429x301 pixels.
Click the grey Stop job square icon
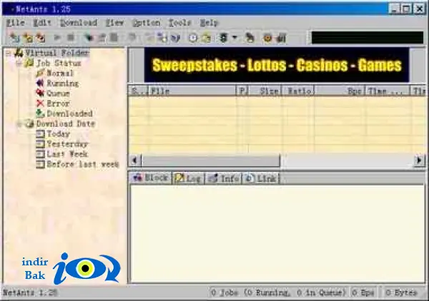[x=71, y=37]
